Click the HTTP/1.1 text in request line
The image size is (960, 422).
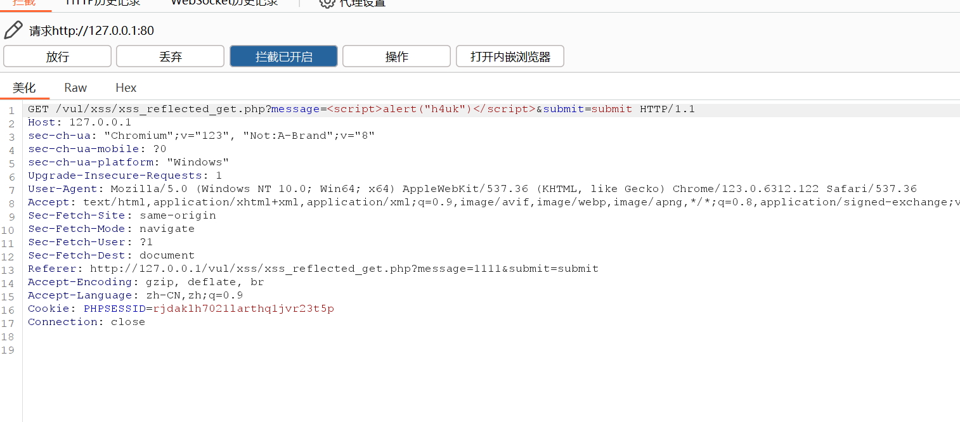click(667, 109)
